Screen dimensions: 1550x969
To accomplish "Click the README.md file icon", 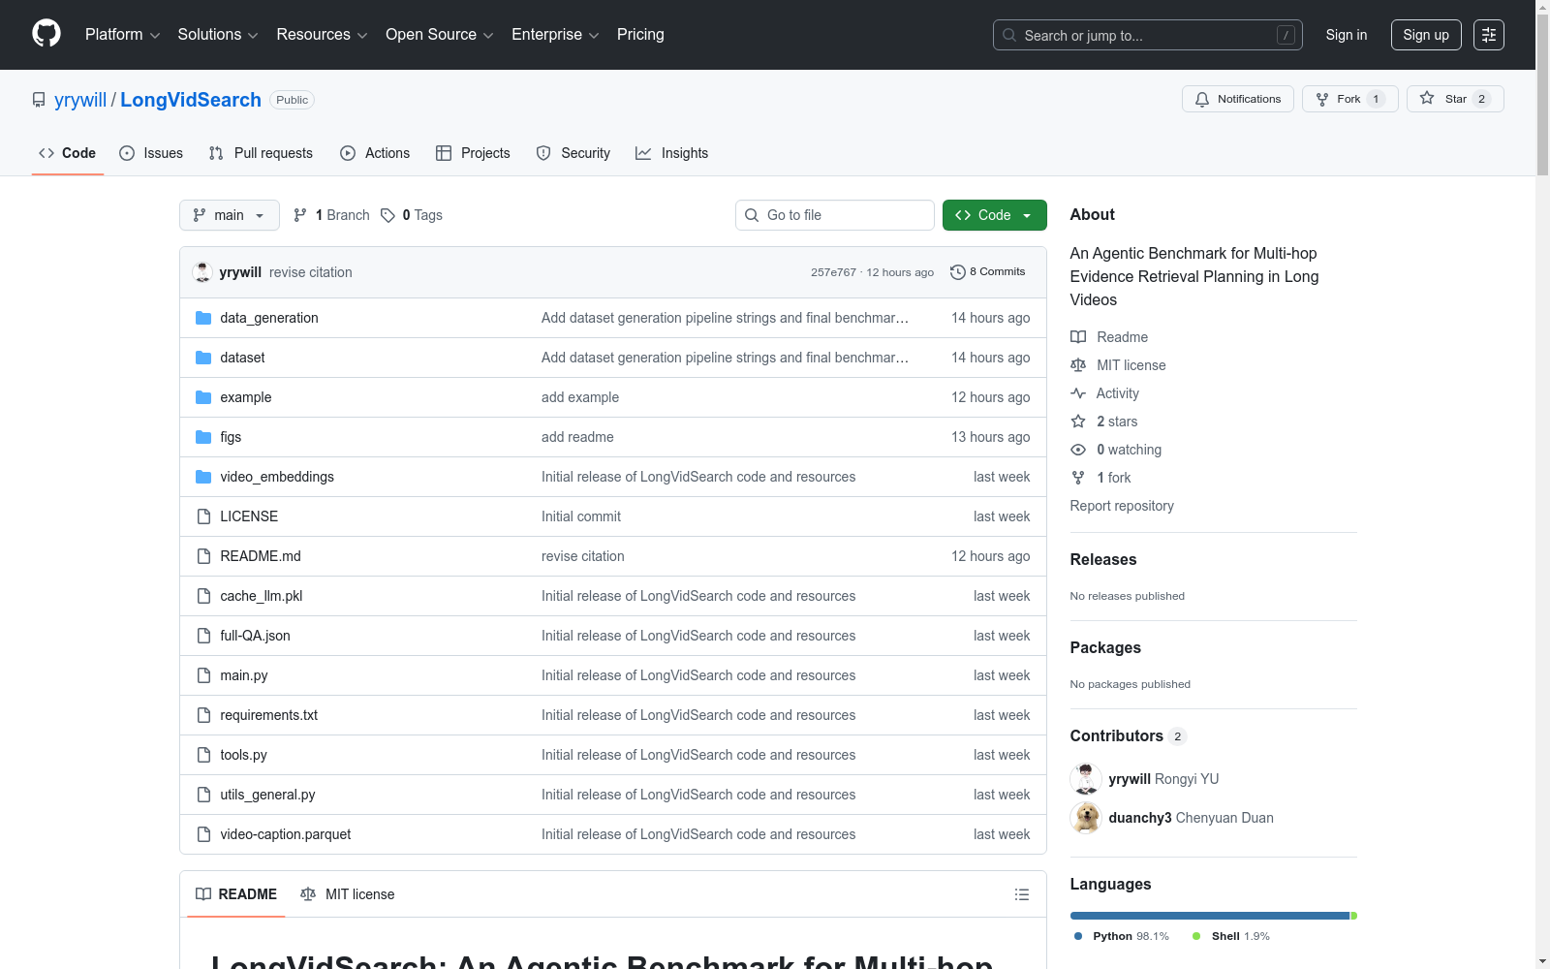I will [x=203, y=556].
